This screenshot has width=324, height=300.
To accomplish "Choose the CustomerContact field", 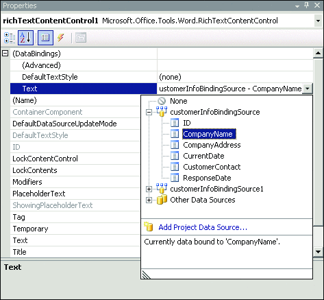I will coord(212,167).
